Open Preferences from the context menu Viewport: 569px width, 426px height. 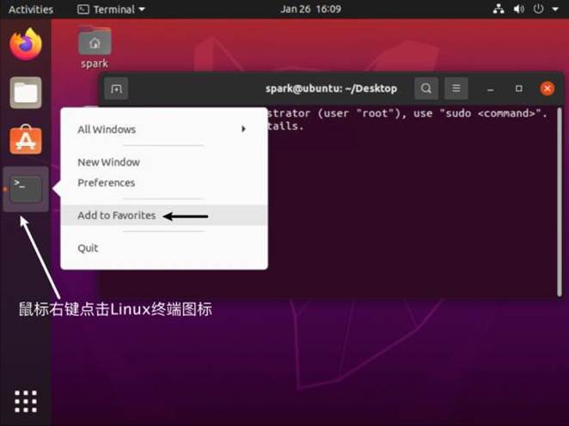click(x=164, y=182)
